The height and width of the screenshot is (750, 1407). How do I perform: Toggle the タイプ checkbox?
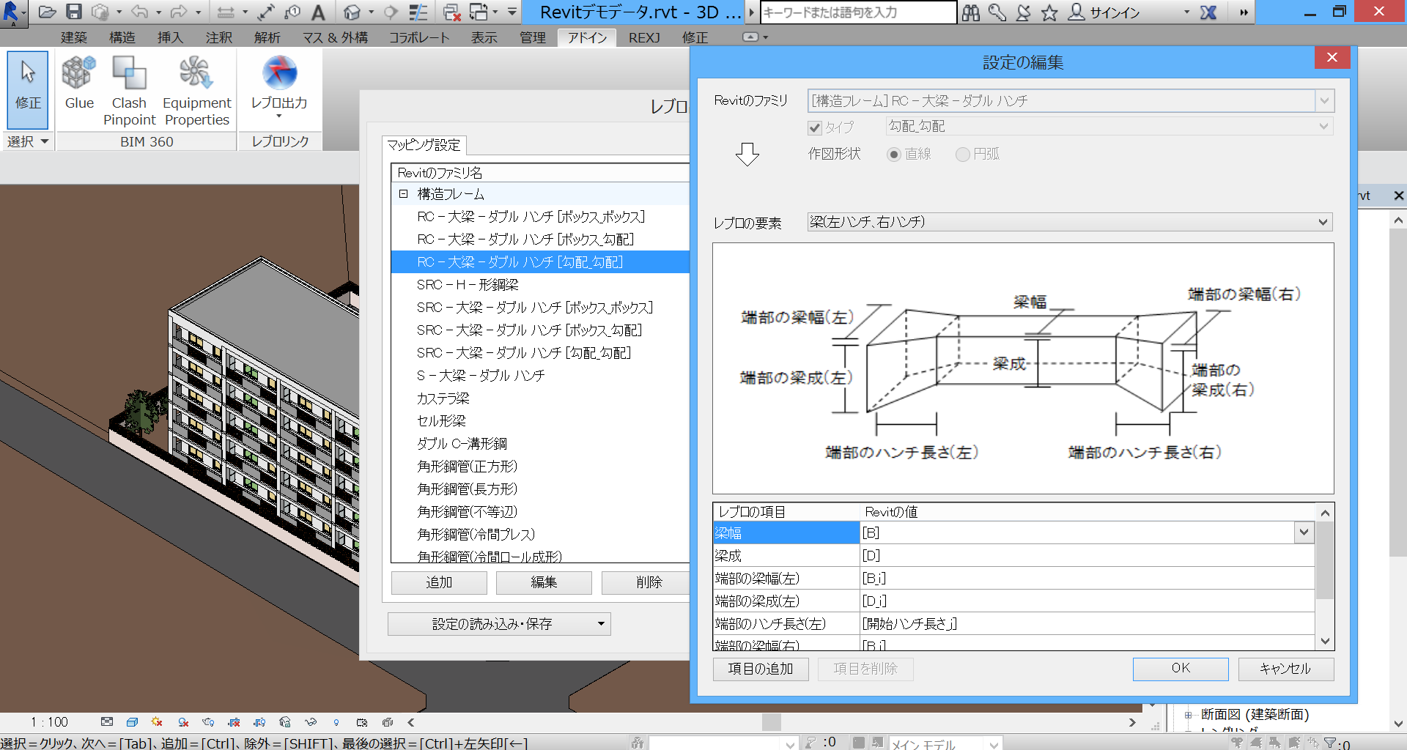click(x=814, y=128)
